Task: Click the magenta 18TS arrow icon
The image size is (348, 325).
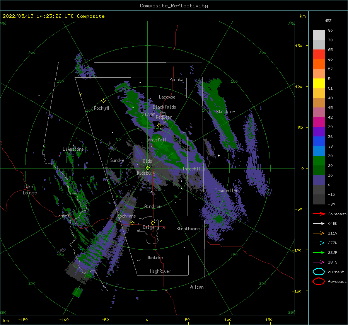Action: [x=319, y=262]
